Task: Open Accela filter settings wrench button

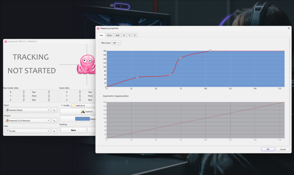Action: (54, 131)
